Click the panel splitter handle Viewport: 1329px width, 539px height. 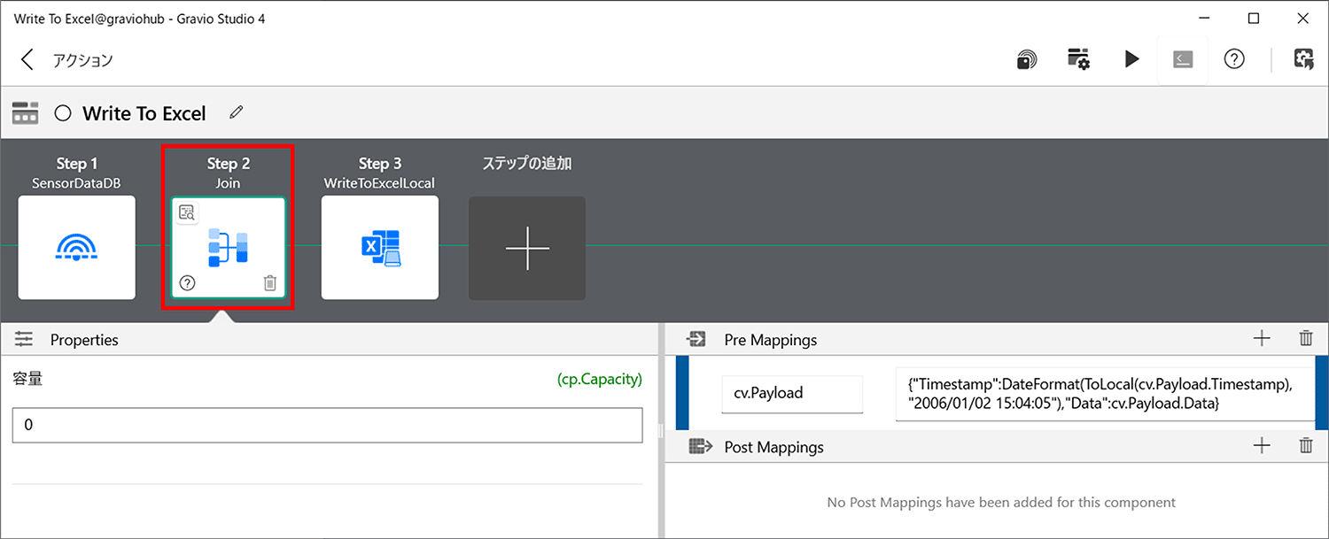tap(659, 430)
